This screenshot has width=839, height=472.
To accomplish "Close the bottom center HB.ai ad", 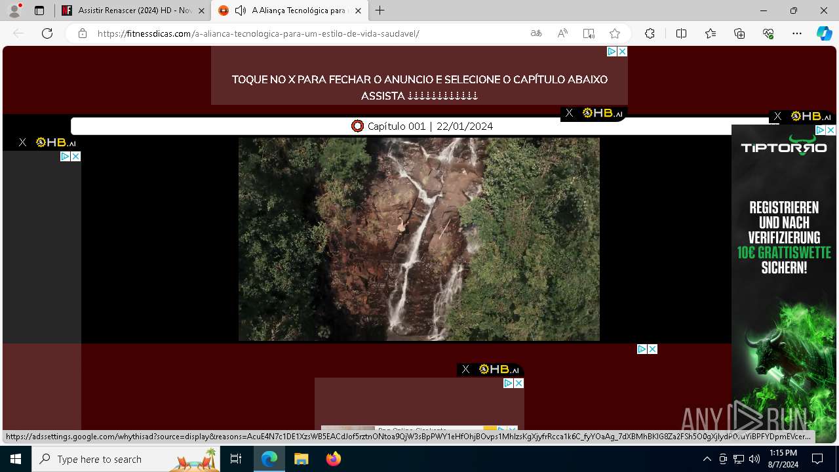I will point(465,369).
